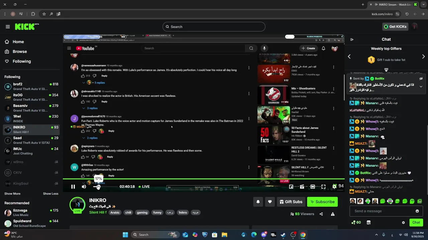Open the emoji picker in chat
The width and height of the screenshot is (428, 240).
(417, 211)
